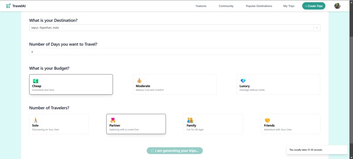The image size is (353, 159).
Task: Click the Family people icon
Action: point(190,120)
